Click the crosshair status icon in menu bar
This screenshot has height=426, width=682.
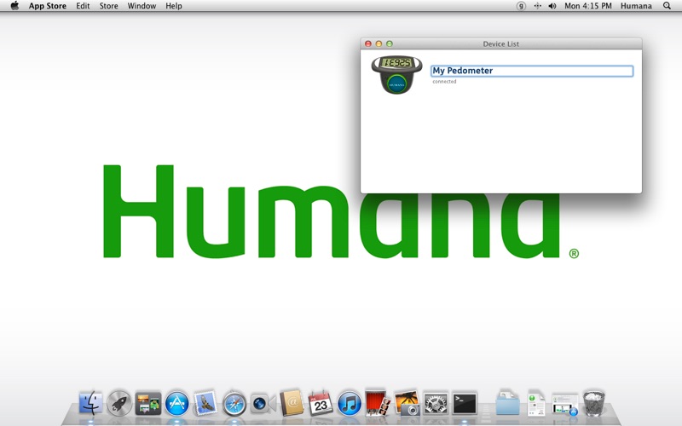(538, 6)
